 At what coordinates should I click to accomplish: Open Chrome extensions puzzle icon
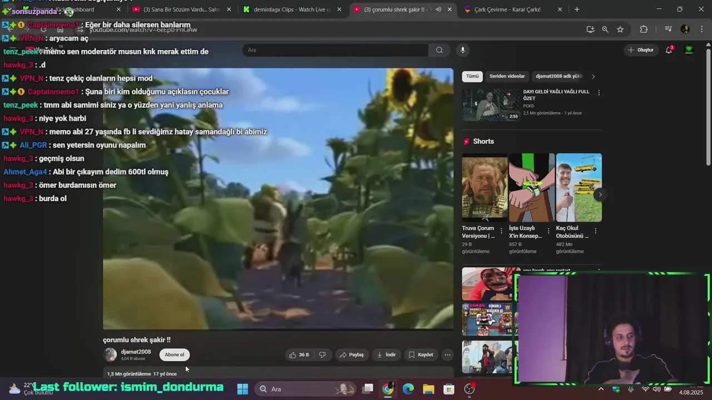[644, 29]
